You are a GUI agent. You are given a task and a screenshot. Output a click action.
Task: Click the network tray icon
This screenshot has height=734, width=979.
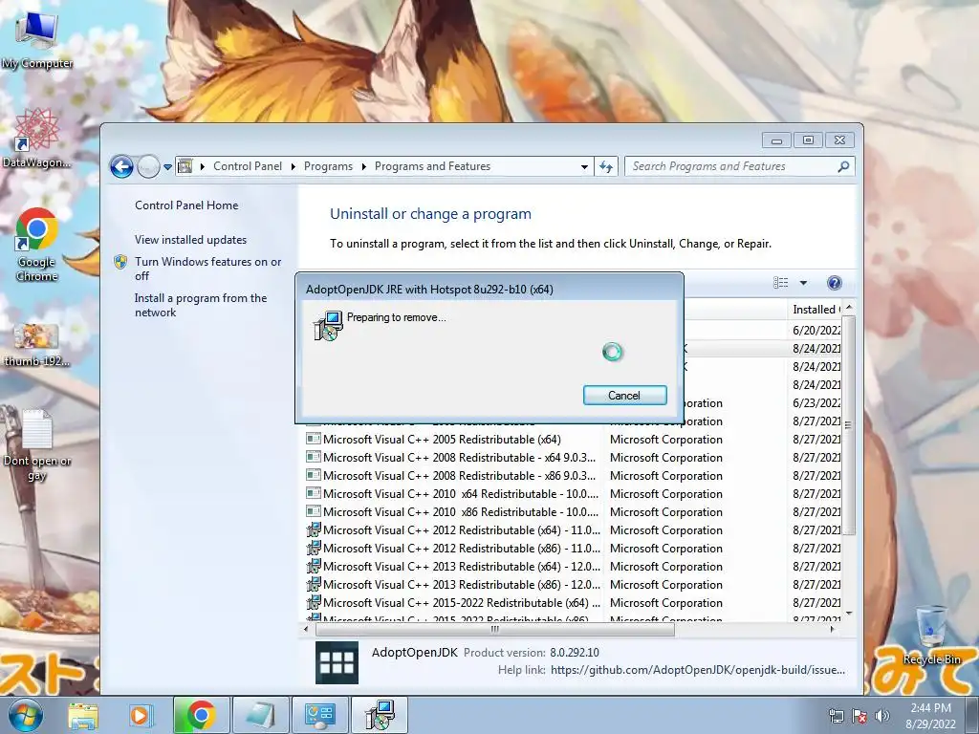[836, 716]
